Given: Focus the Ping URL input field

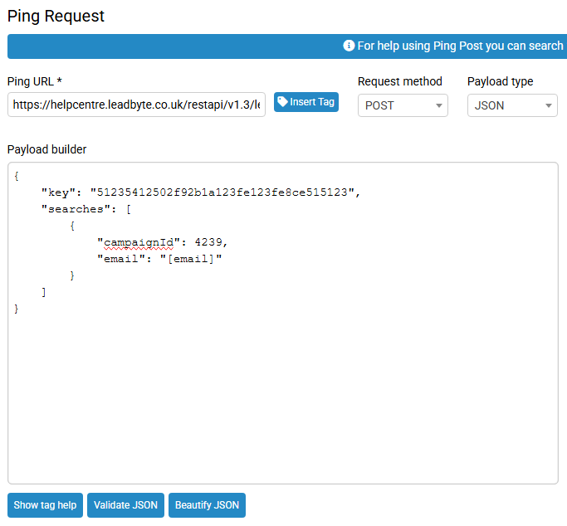Looking at the screenshot, I should [136, 105].
